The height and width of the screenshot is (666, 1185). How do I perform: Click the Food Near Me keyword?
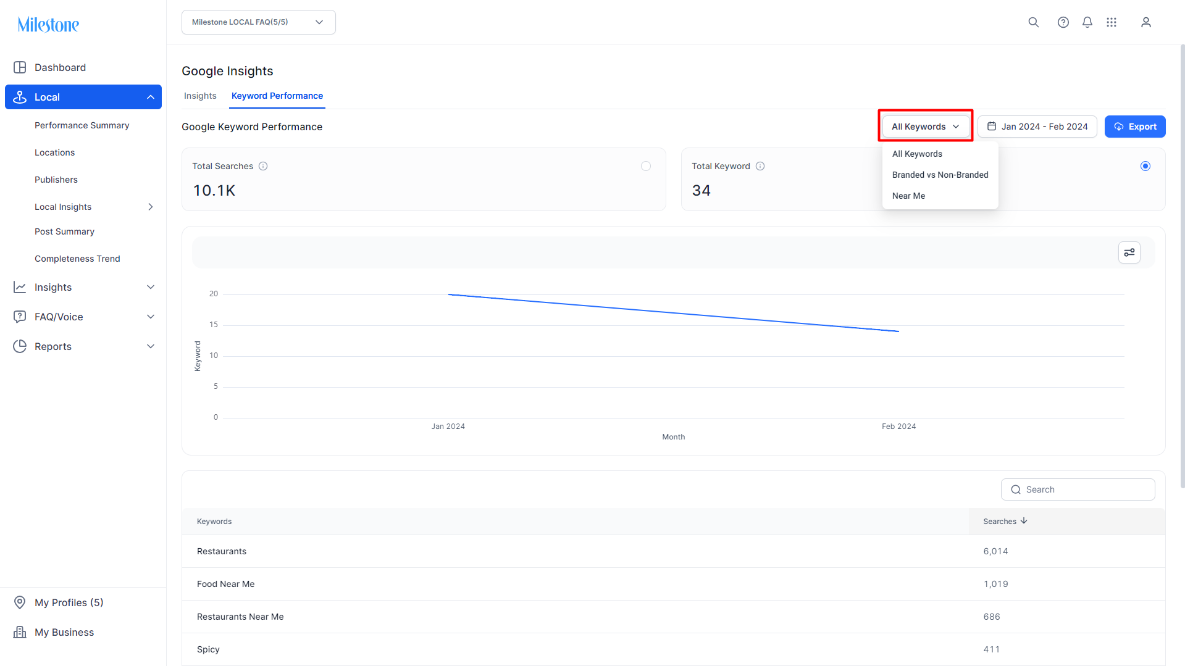pos(225,584)
